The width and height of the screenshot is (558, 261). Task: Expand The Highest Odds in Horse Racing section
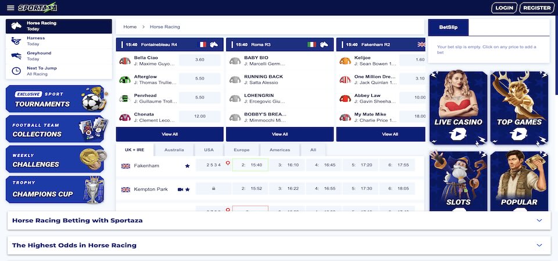pos(279,245)
